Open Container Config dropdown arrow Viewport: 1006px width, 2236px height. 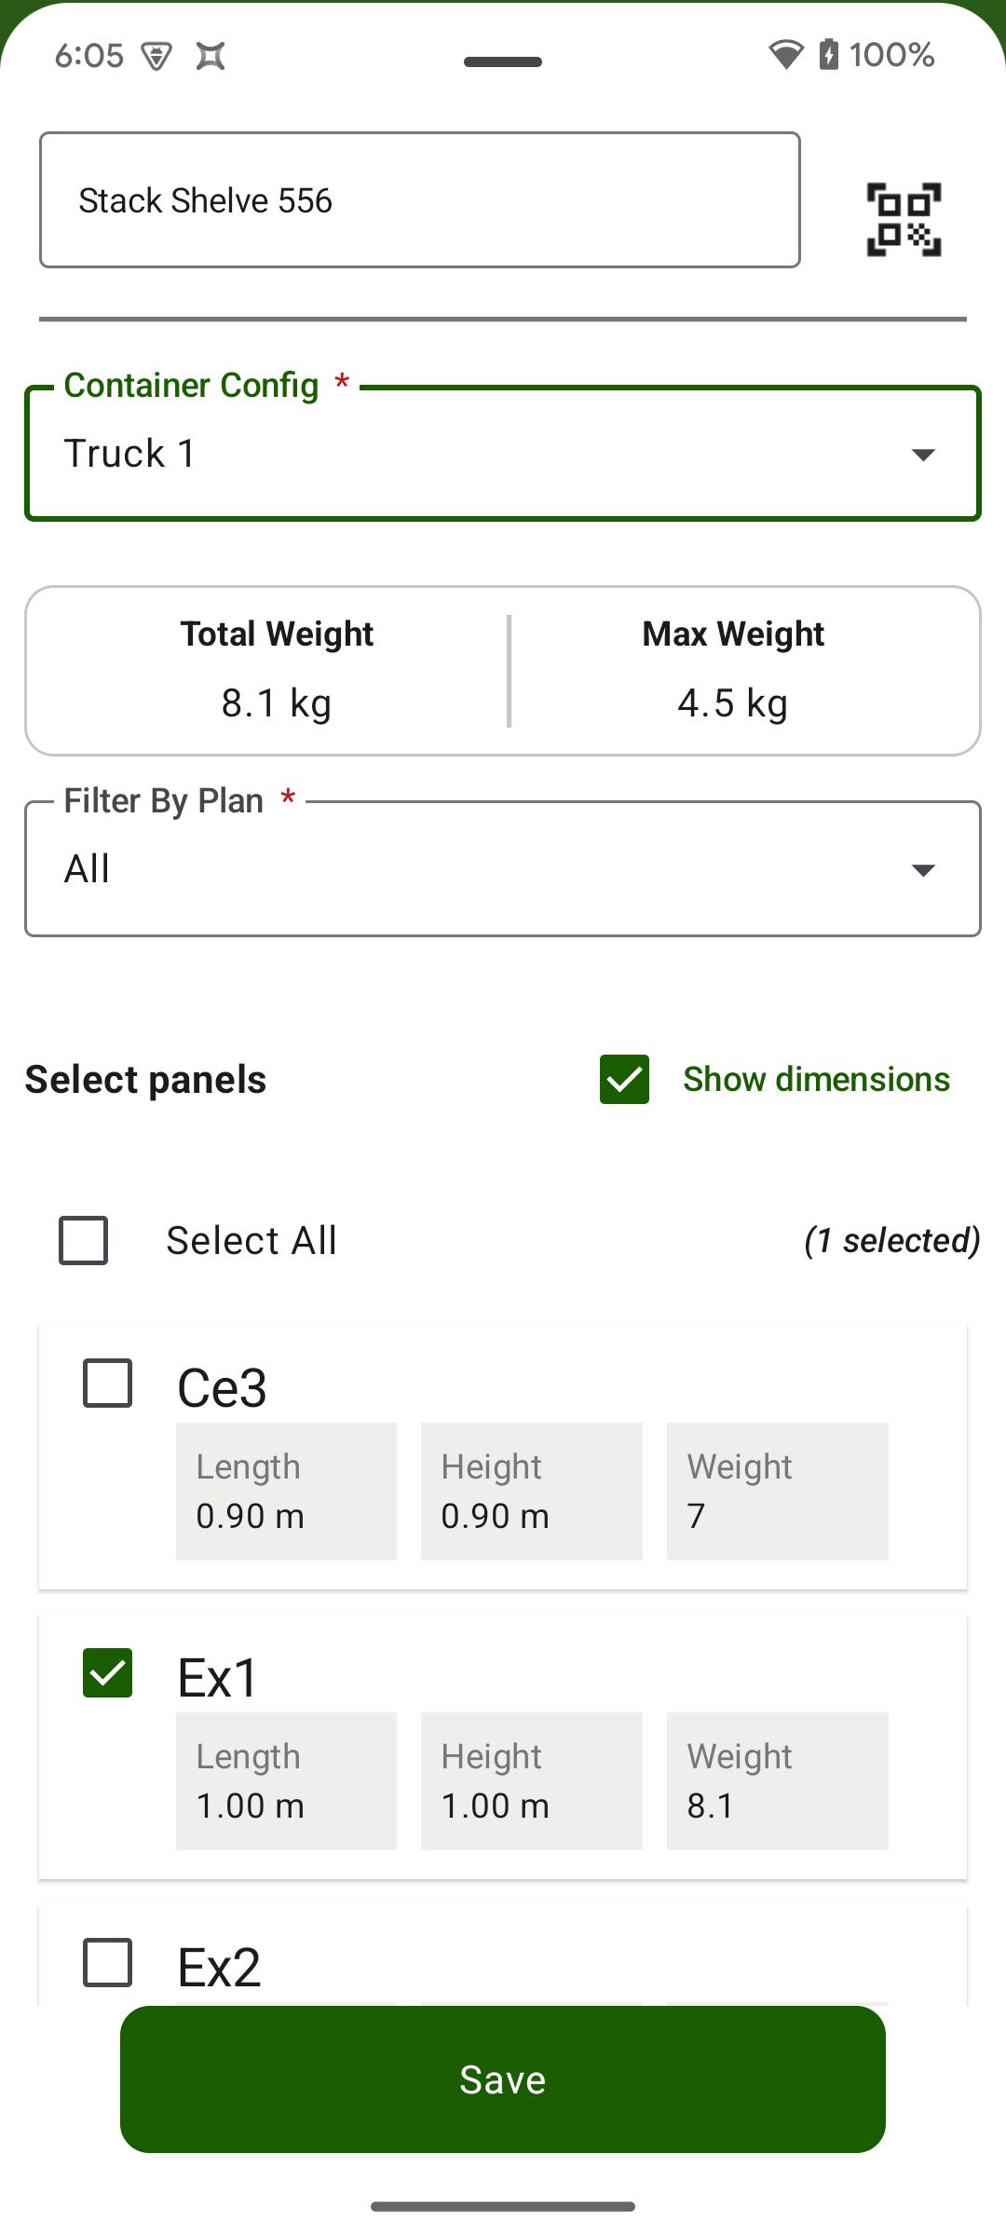[x=923, y=455]
